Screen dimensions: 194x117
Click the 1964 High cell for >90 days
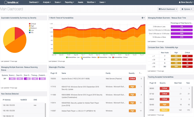click(x=176, y=67)
